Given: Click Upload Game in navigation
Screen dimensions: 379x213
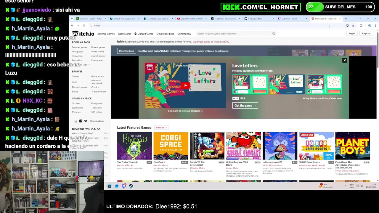Looking at the screenshot, I should point(144,34).
